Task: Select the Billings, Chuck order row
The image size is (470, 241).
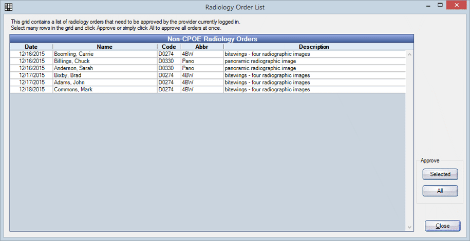Action: (x=105, y=61)
